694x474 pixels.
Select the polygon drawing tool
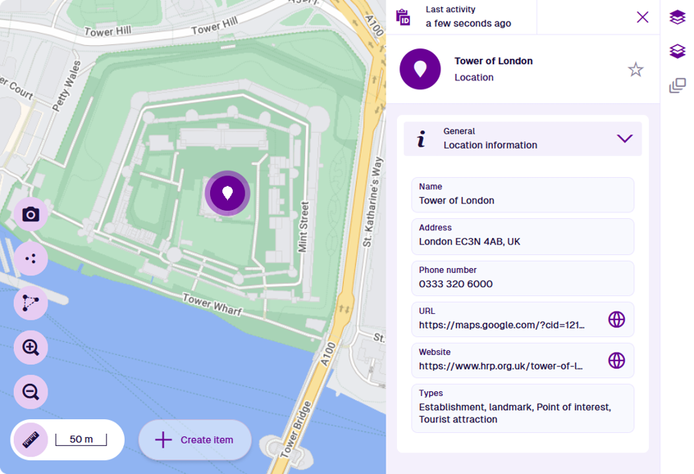click(x=30, y=303)
